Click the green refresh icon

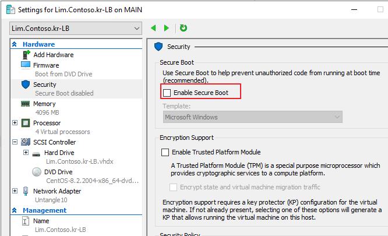click(184, 28)
